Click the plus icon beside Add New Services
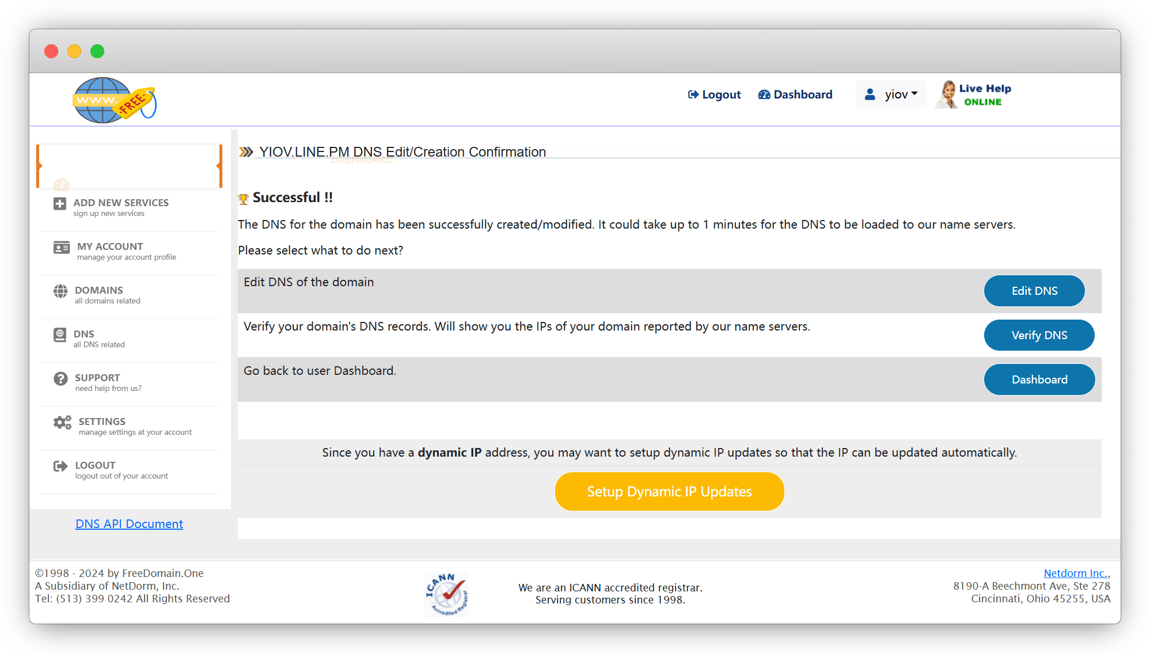Screen dimensions: 1150x653 pos(60,204)
